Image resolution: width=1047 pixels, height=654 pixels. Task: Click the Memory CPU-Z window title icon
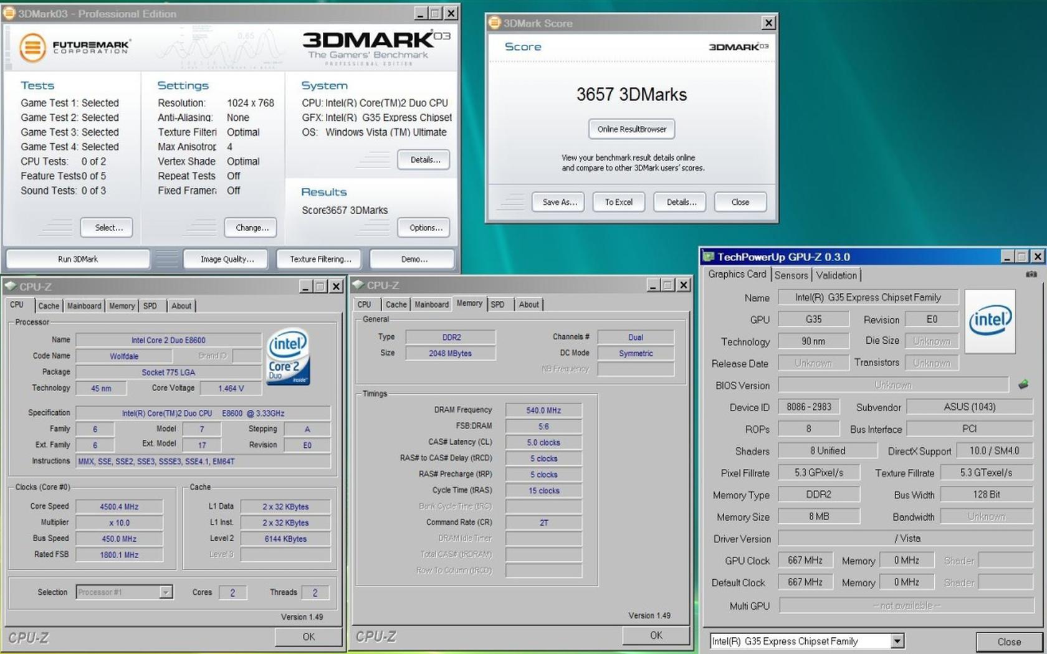click(x=358, y=285)
